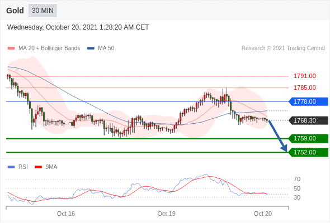Toggle the RSI legend swatch

click(x=11, y=167)
